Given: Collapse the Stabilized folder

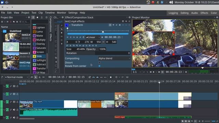Looking at the screenshot, I should (x=2, y=31).
